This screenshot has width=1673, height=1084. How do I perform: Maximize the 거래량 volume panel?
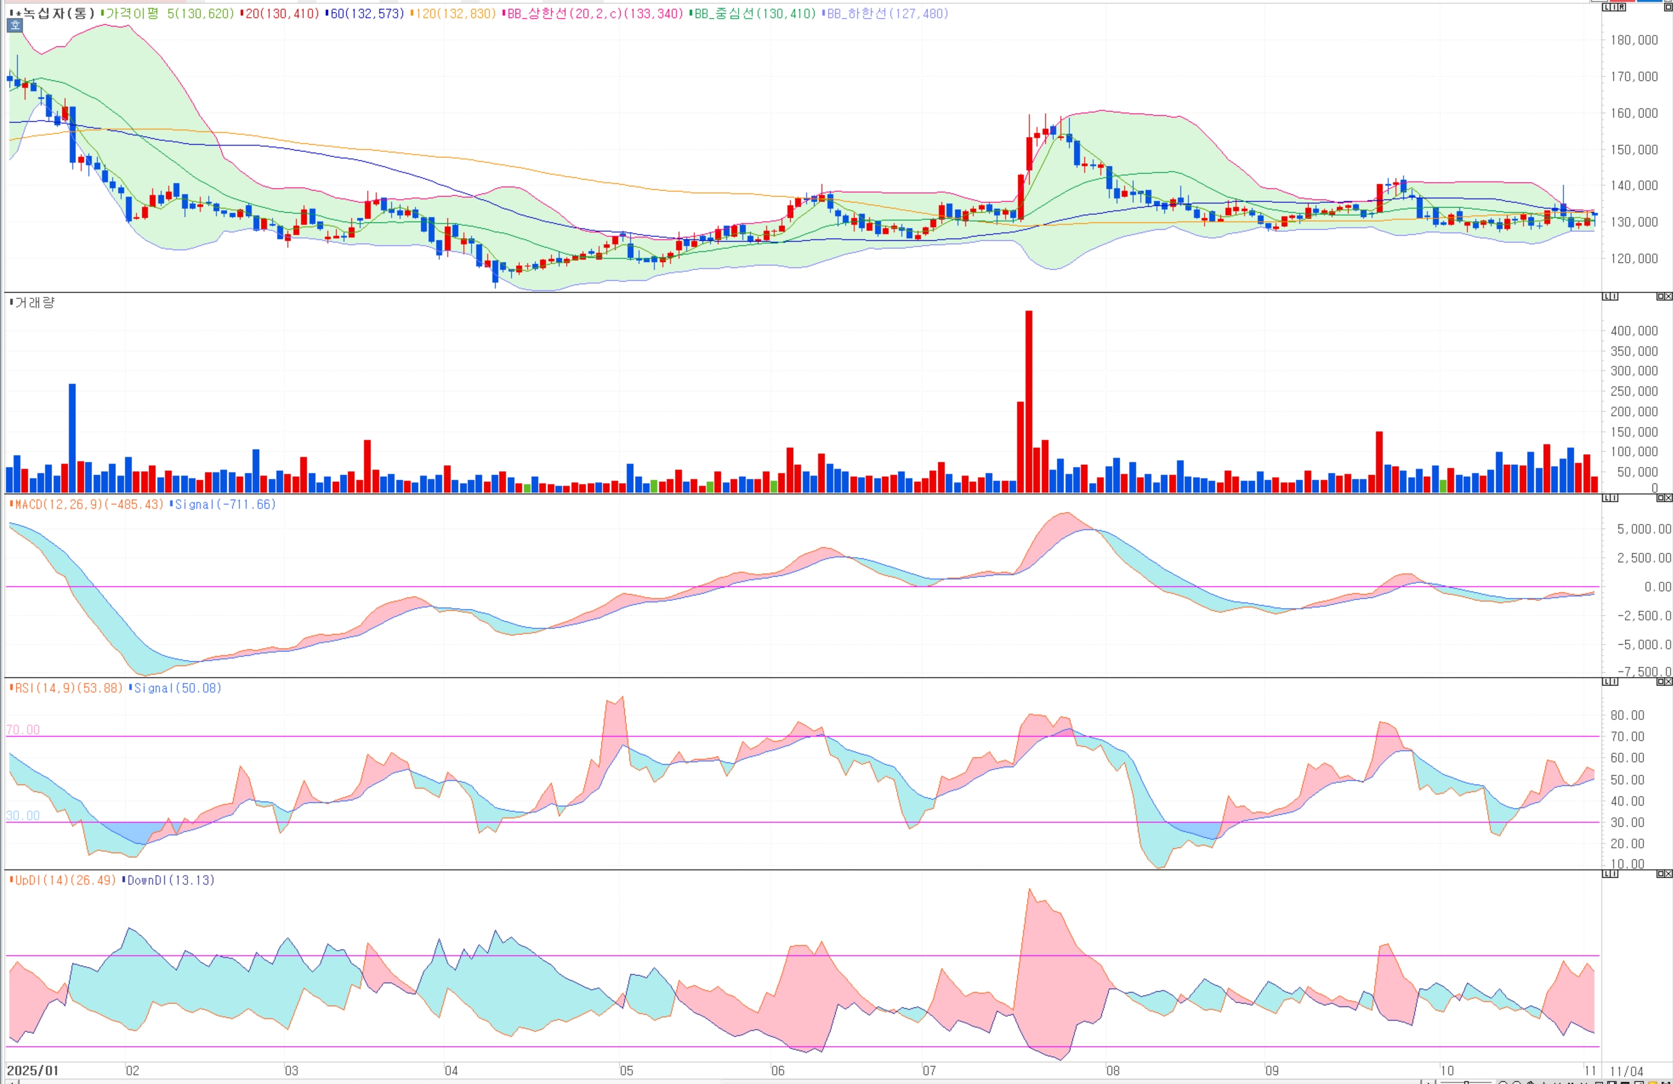click(x=1661, y=297)
